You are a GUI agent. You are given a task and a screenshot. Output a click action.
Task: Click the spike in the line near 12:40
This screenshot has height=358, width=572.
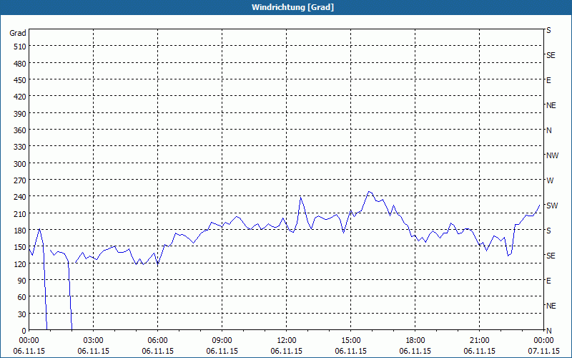click(x=300, y=198)
